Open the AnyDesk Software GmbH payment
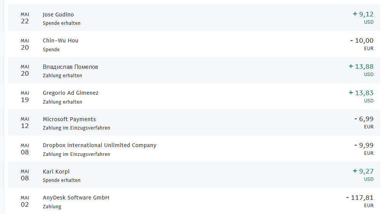This screenshot has height=214, width=385. tap(76, 198)
